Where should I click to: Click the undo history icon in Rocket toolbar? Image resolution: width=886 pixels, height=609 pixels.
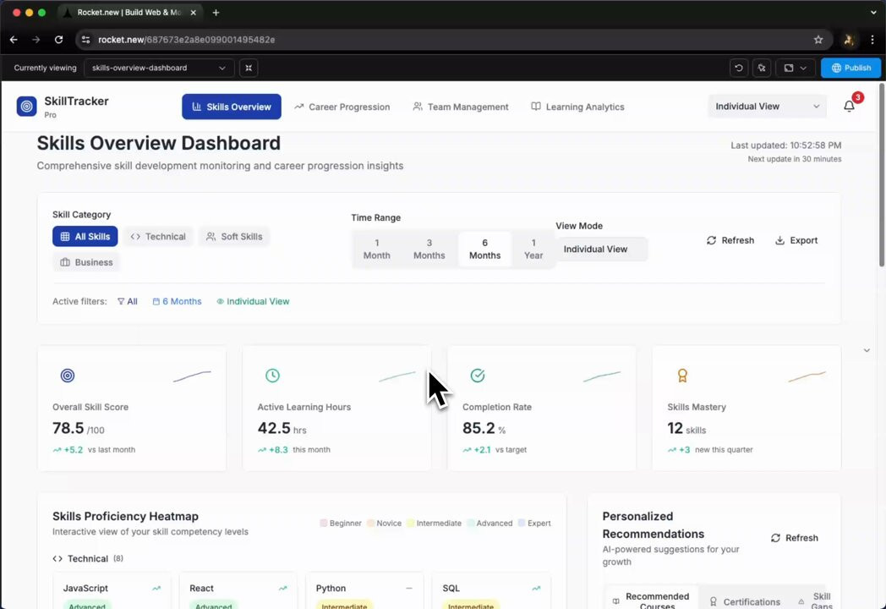[739, 68]
